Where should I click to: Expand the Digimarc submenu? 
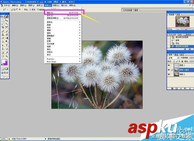click(63, 59)
